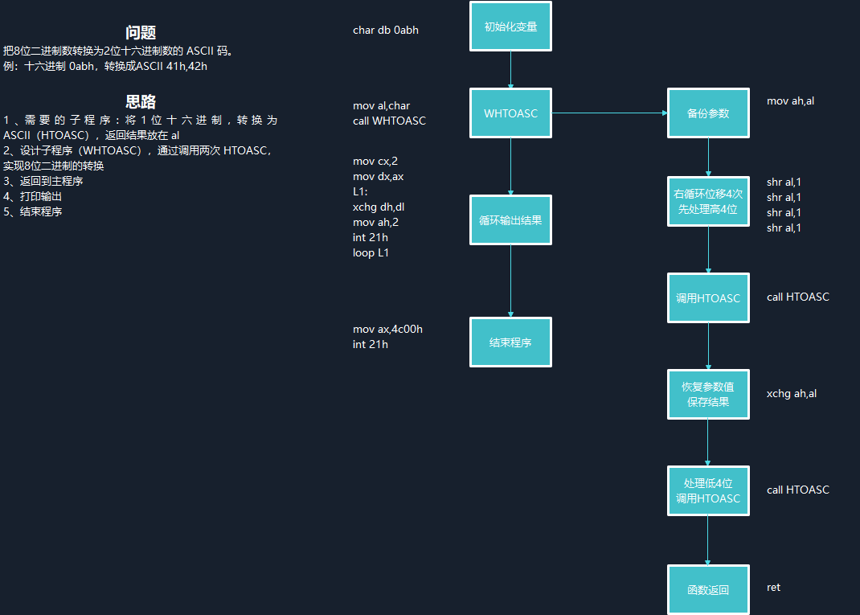Click the text 'mov al,char'
860x615 pixels.
381,105
